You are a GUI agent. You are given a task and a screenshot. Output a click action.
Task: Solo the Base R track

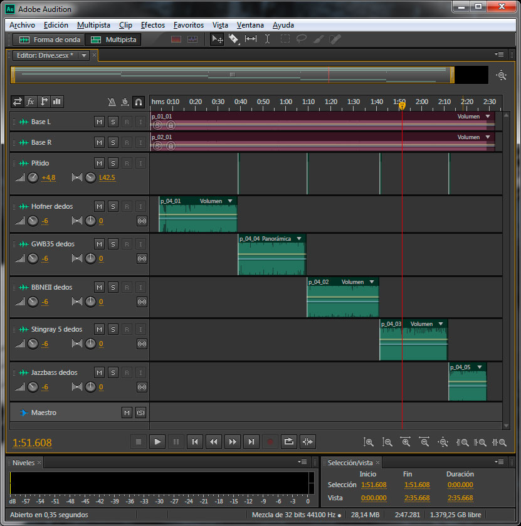tap(113, 142)
